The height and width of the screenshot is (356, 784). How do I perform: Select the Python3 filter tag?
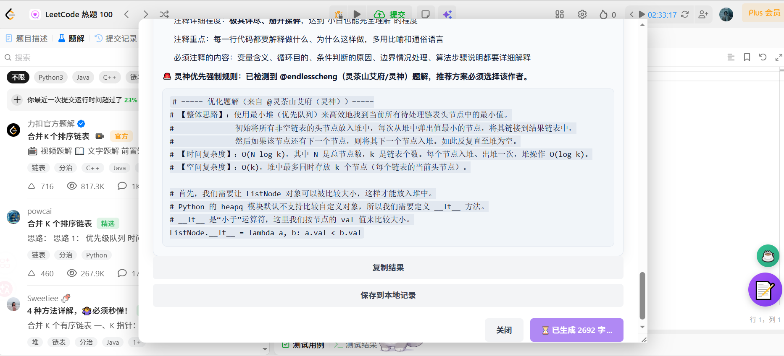[x=50, y=77]
